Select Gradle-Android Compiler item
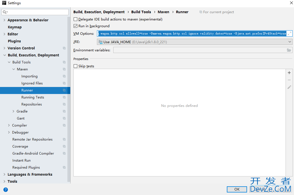The width and height of the screenshot is (294, 195). pyautogui.click(x=33, y=153)
